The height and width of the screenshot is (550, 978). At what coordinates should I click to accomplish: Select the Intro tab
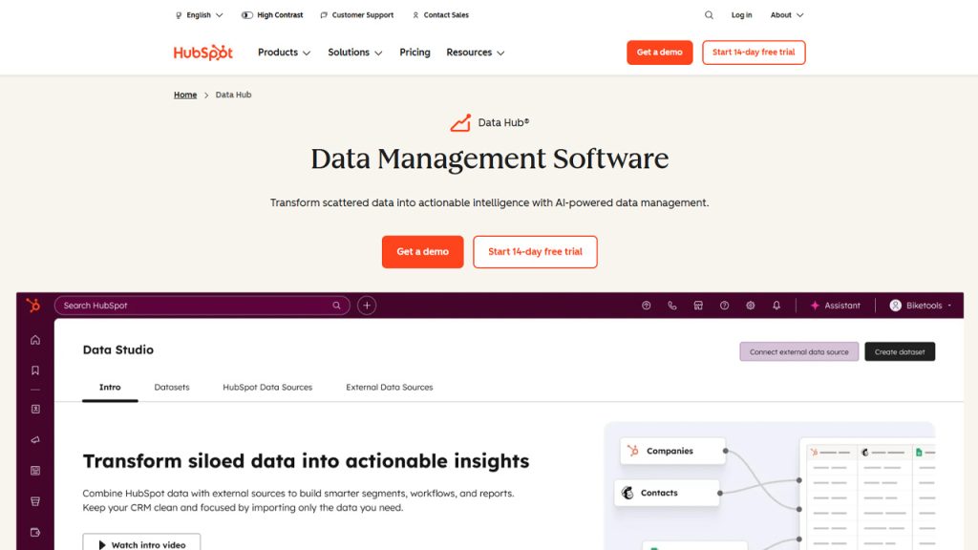point(110,388)
